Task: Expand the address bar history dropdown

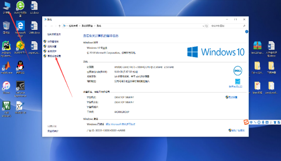Action: (203, 26)
